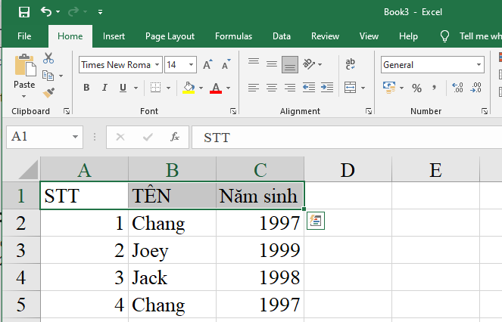The width and height of the screenshot is (502, 322).
Task: Select all cells with corner triangle
Action: click(x=28, y=170)
